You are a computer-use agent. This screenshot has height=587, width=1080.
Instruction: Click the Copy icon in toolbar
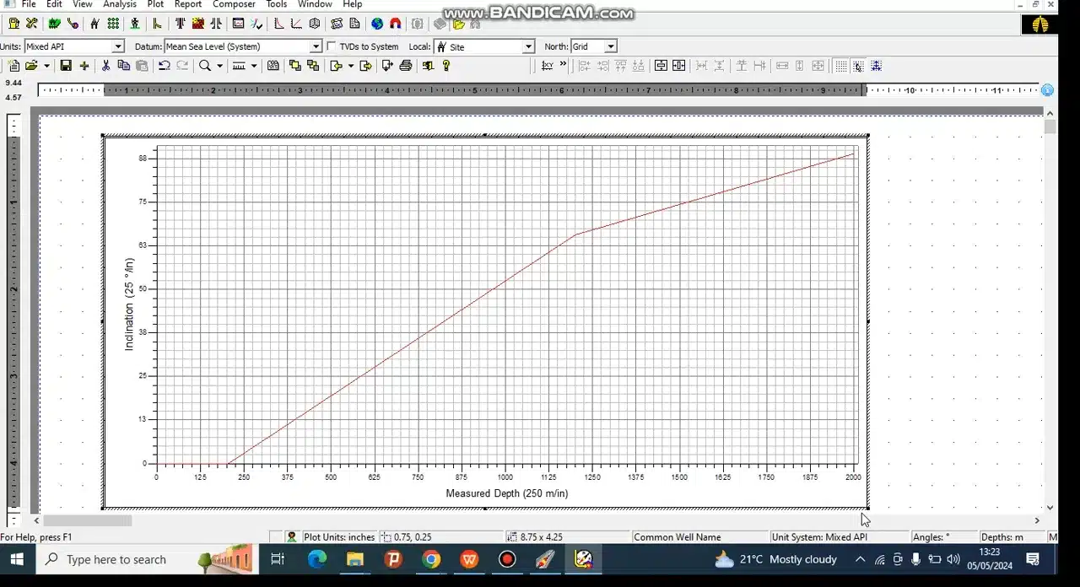coord(124,66)
